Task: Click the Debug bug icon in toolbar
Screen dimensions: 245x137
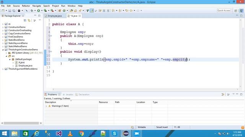Action: click(32, 11)
